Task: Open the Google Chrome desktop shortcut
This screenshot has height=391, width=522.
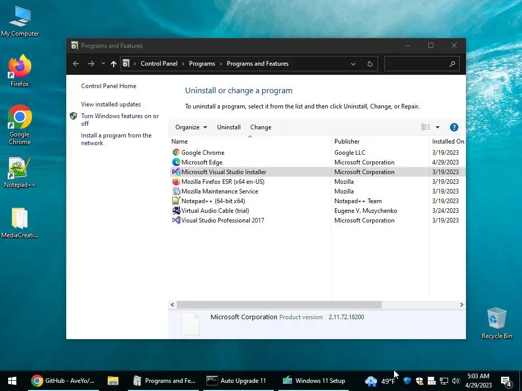Action: pyautogui.click(x=20, y=125)
